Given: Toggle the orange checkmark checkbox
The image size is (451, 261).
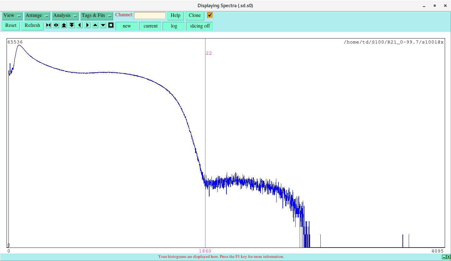Looking at the screenshot, I should click(x=210, y=15).
